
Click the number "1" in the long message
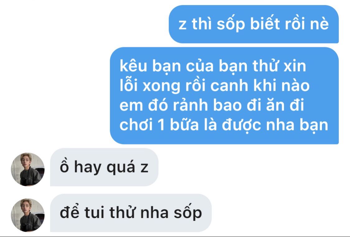[x=161, y=125]
